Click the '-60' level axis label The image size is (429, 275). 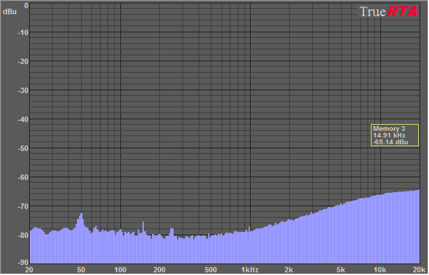click(x=23, y=177)
